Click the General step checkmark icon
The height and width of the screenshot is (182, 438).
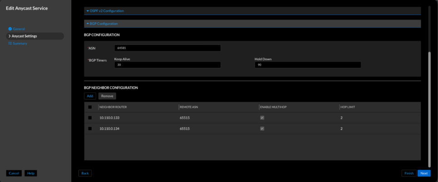[10, 29]
